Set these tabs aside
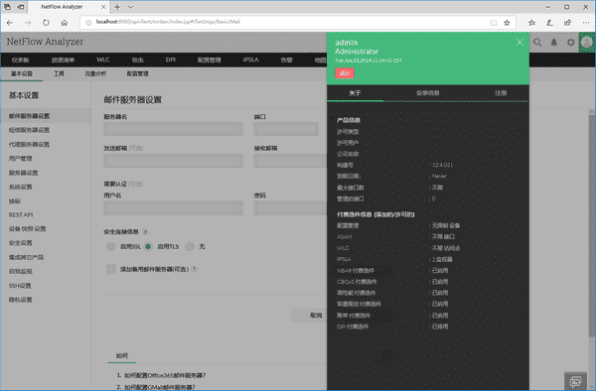 [x=21, y=7]
